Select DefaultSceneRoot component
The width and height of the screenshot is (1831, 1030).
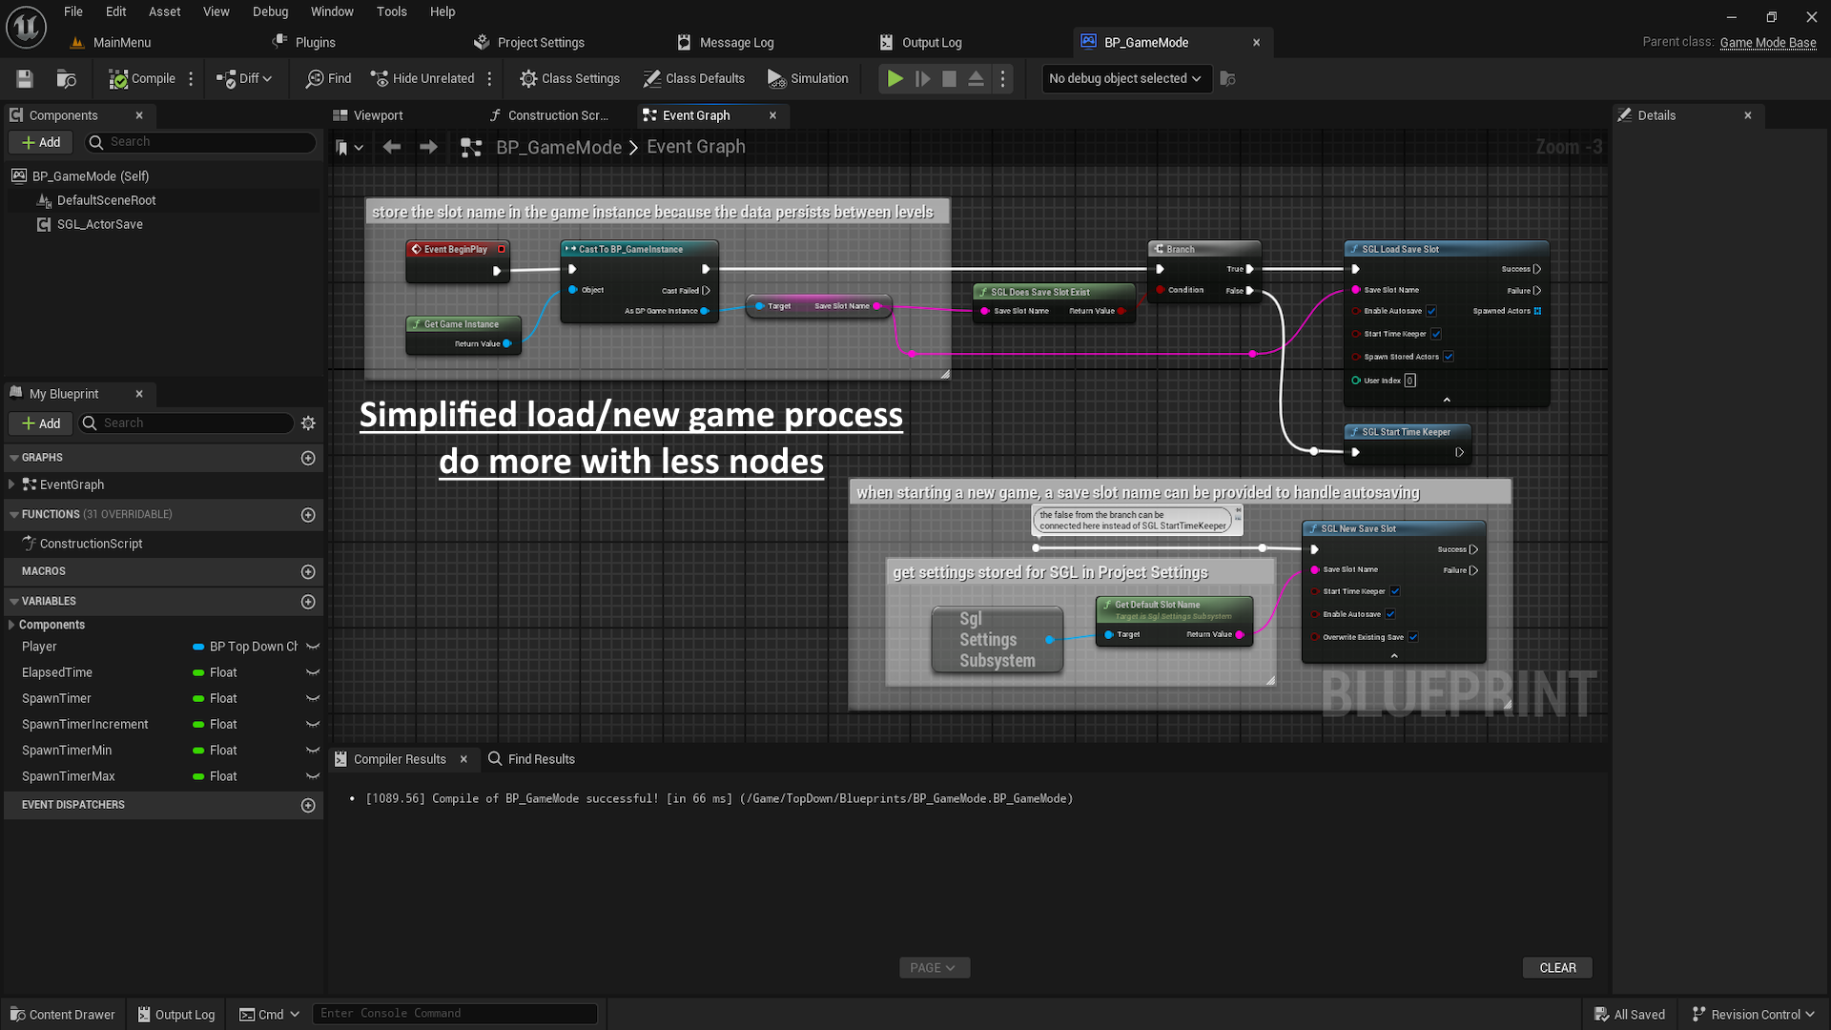(x=106, y=200)
